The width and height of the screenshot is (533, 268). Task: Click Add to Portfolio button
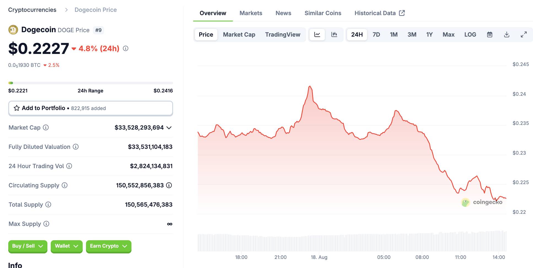pyautogui.click(x=91, y=108)
